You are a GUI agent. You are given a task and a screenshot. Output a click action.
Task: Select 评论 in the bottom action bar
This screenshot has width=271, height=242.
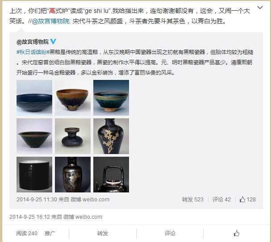click(x=170, y=234)
